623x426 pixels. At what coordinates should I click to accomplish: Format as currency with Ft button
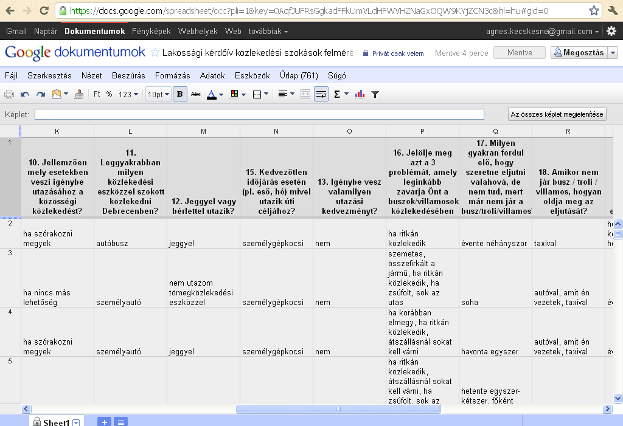coord(97,94)
